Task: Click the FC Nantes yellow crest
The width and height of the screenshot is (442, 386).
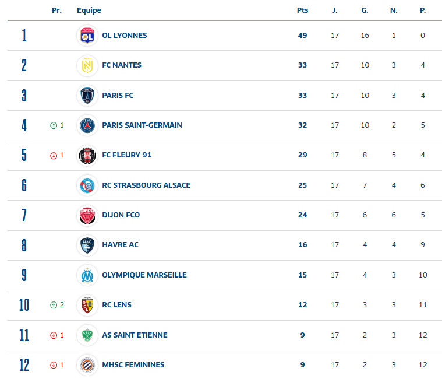Action: (87, 65)
